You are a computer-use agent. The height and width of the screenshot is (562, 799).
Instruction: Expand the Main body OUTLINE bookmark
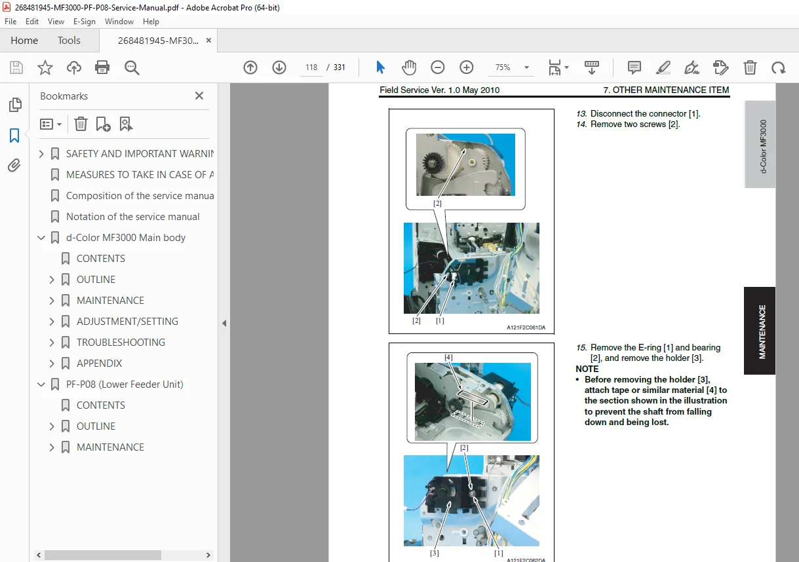[52, 280]
